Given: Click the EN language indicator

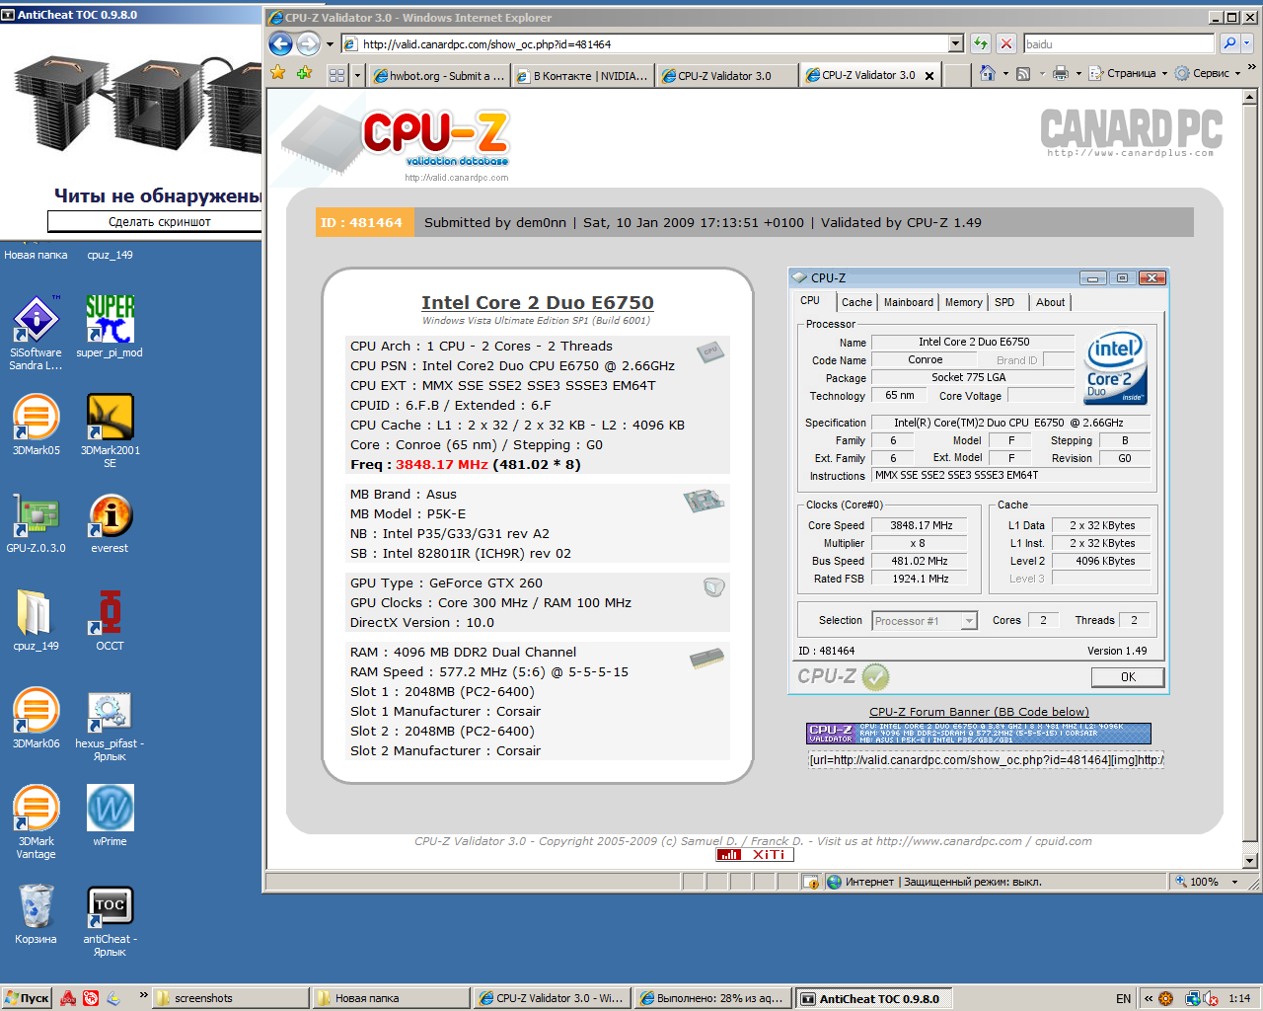Looking at the screenshot, I should (1123, 998).
